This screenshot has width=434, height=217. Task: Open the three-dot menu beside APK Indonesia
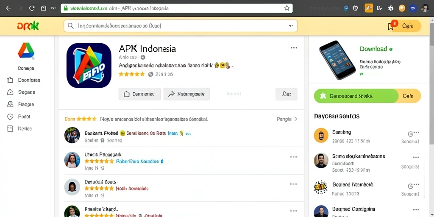pyautogui.click(x=294, y=48)
